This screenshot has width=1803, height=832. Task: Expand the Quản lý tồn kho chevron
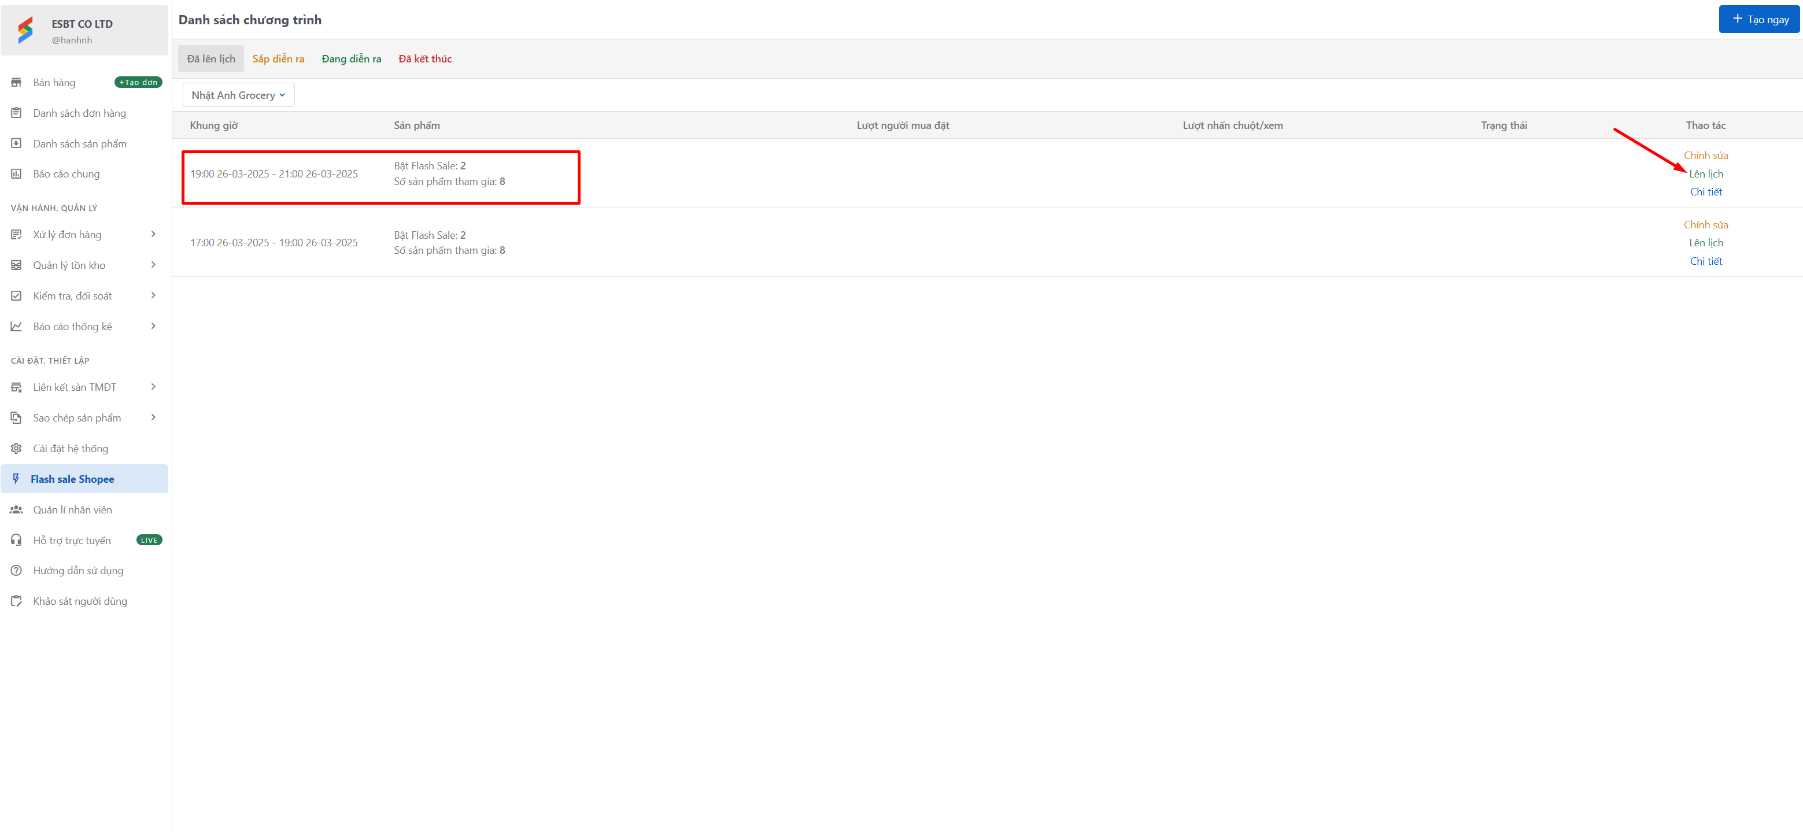tap(153, 265)
